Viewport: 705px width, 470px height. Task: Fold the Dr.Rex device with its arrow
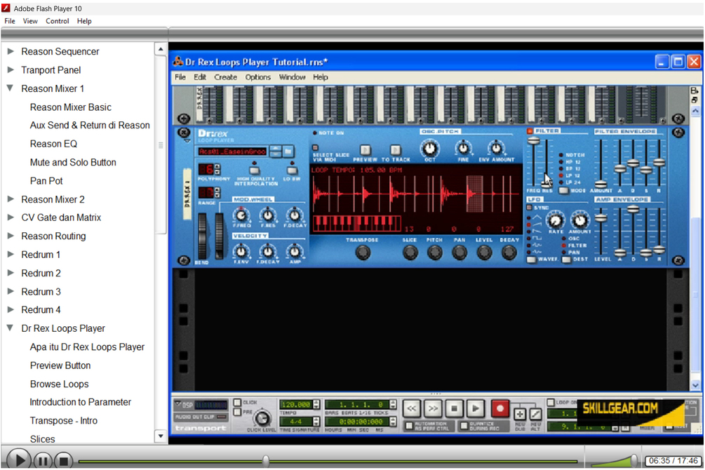187,141
